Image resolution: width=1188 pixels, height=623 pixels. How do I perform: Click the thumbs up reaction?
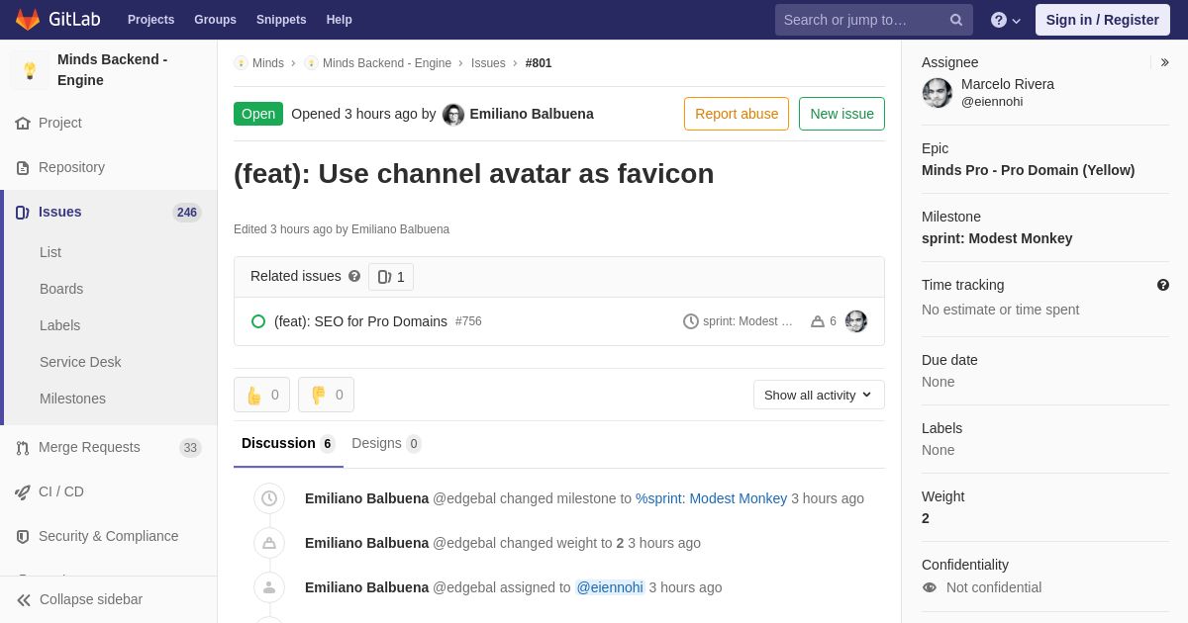pyautogui.click(x=261, y=395)
